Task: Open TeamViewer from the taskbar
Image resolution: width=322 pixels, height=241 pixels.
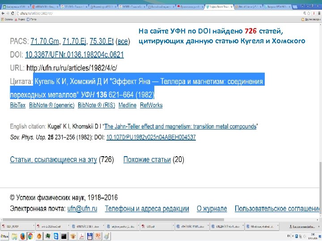Action: coord(56,237)
